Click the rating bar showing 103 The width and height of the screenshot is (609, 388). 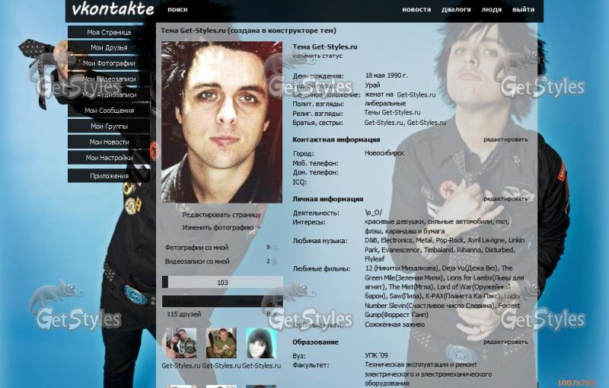(x=222, y=283)
